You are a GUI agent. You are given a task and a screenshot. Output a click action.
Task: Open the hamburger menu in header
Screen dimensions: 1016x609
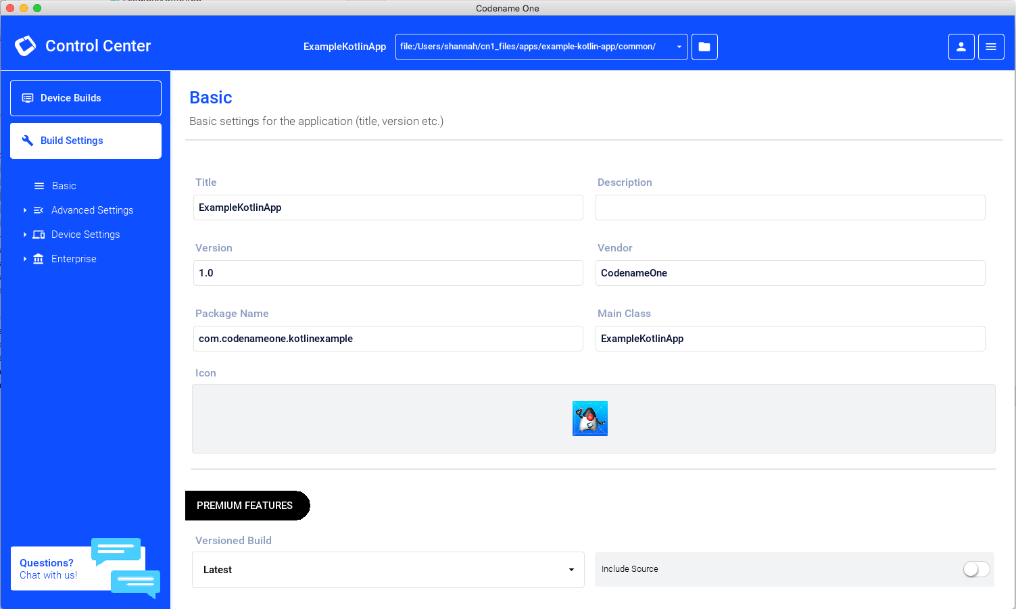tap(990, 47)
